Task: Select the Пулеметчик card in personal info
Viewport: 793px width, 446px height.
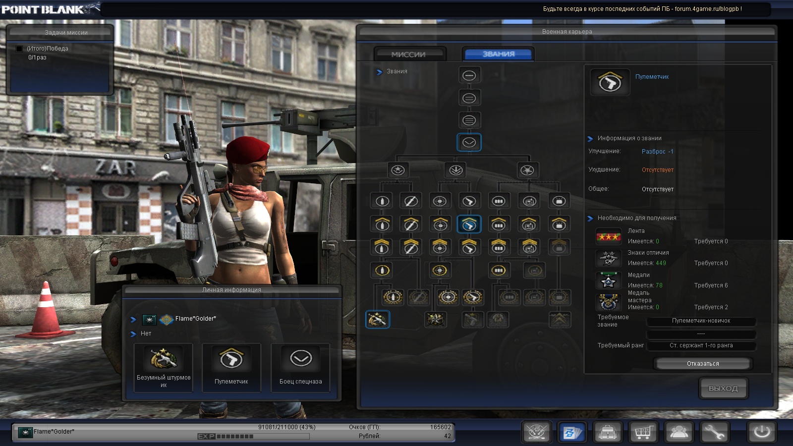Action: pos(231,368)
